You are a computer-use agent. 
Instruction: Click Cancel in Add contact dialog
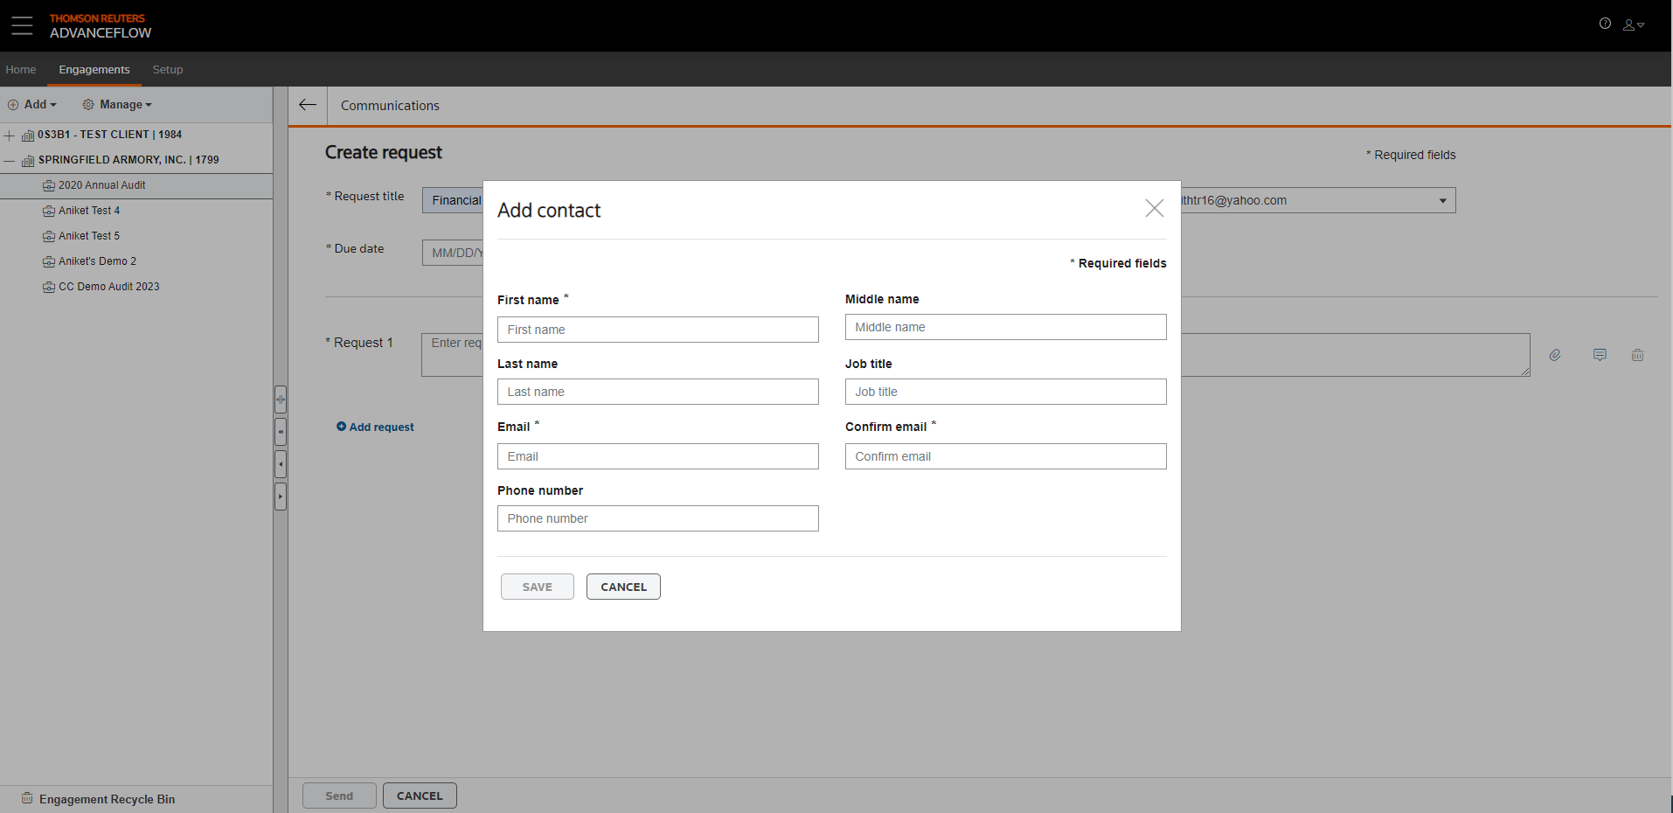(x=623, y=587)
